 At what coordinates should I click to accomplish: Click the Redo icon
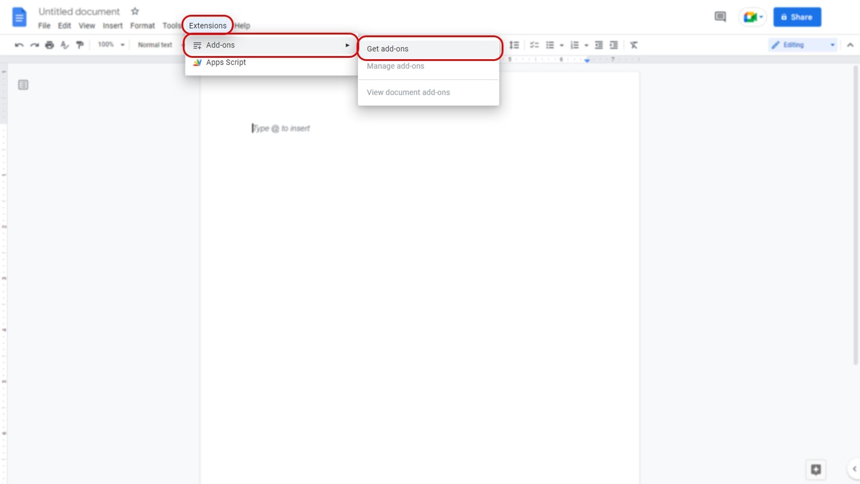point(34,45)
